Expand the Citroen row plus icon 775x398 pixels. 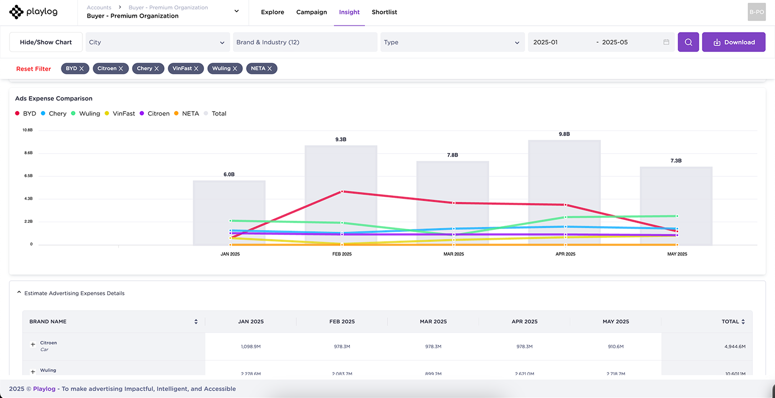[33, 344]
